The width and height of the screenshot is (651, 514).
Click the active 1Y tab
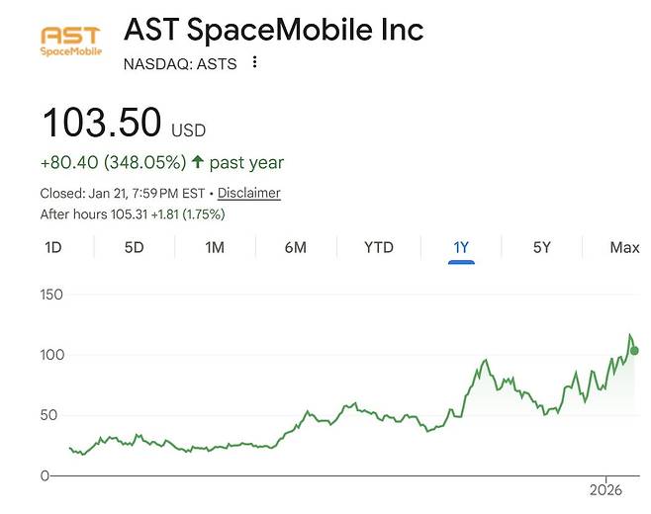tap(460, 247)
